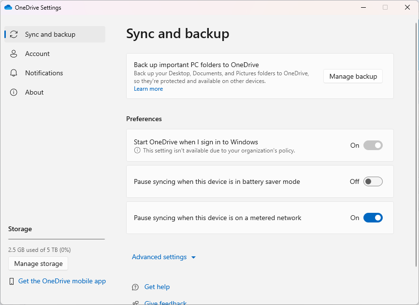The image size is (419, 305).
Task: Minimize the OneDrive Settings window
Action: [363, 7]
